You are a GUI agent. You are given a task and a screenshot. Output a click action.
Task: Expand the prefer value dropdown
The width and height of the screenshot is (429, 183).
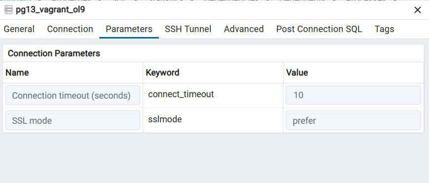(x=353, y=120)
